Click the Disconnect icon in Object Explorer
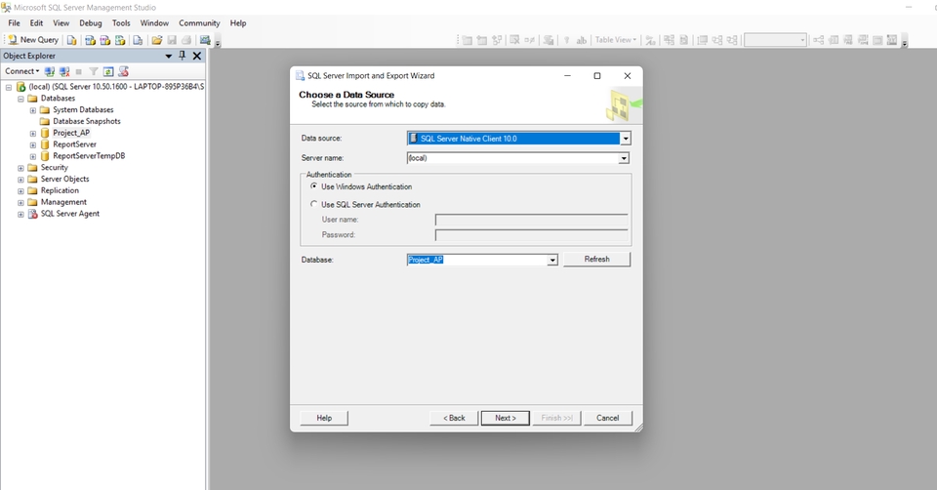 click(64, 71)
